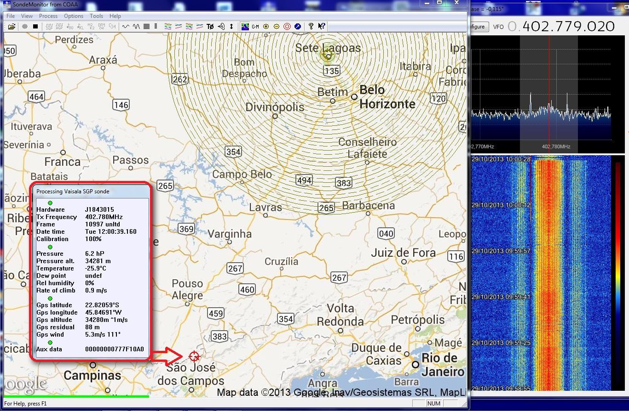Select the SGP sonde decoder icon
The width and height of the screenshot is (629, 411).
click(x=49, y=27)
